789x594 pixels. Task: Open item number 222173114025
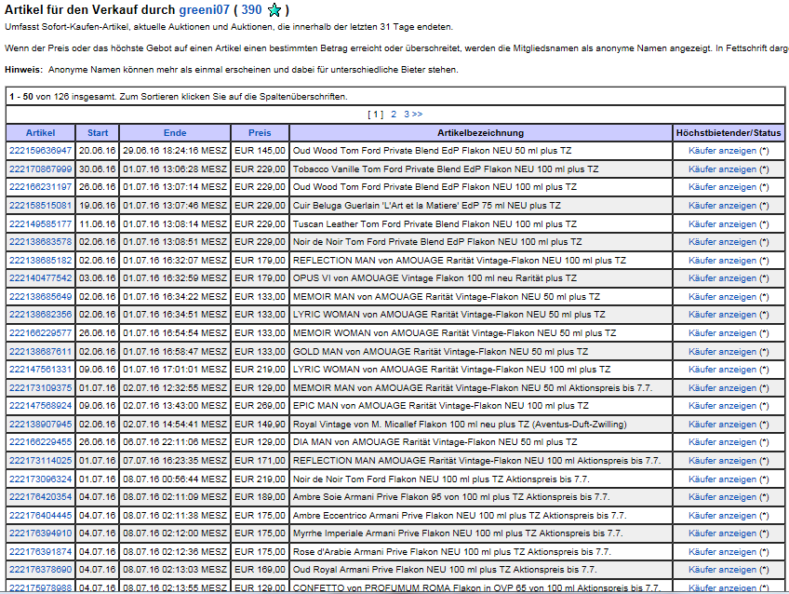point(41,460)
